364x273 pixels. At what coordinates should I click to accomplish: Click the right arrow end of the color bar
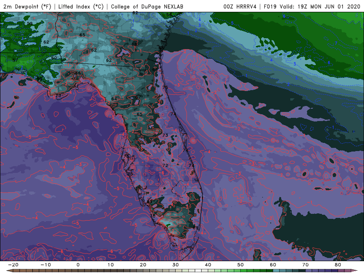[x=355, y=271]
